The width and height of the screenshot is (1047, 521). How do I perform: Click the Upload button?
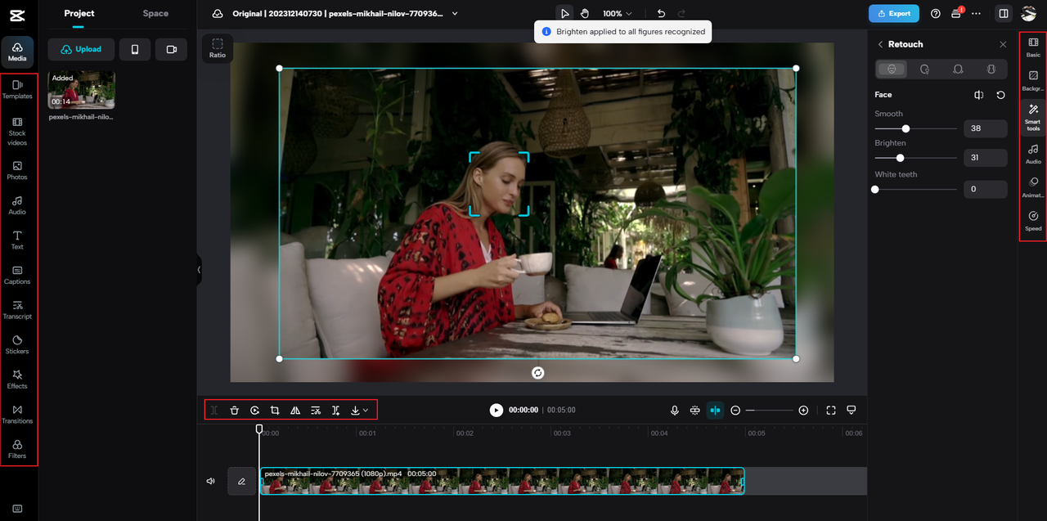(81, 49)
